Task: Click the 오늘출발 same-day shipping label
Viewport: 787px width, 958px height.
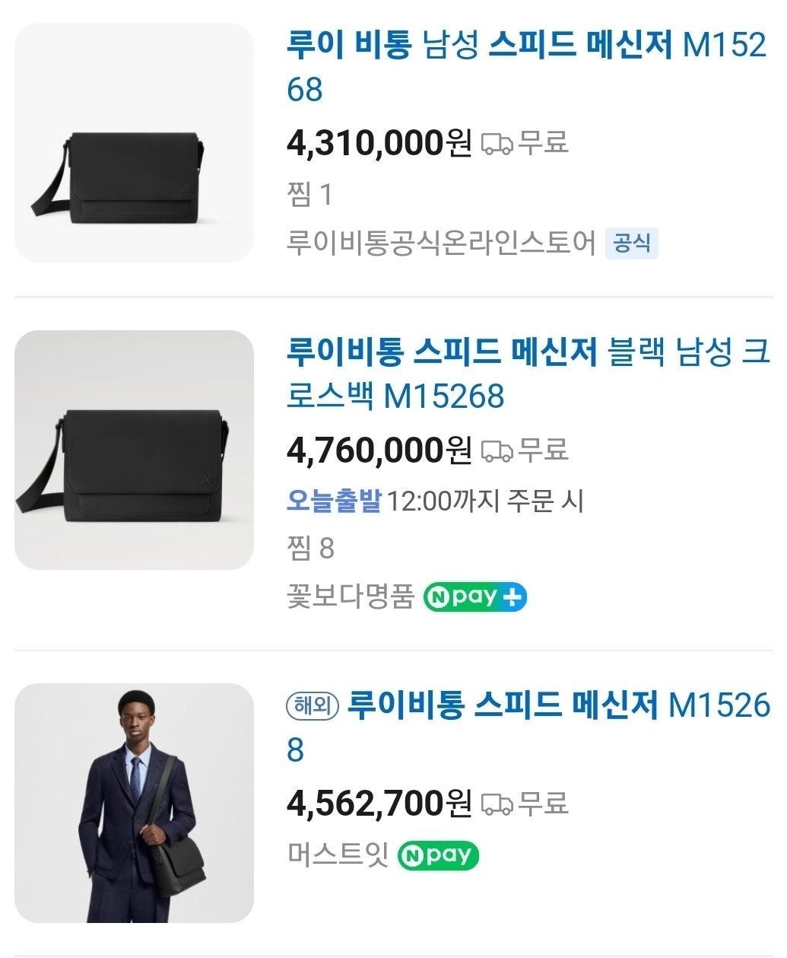Action: 333,501
